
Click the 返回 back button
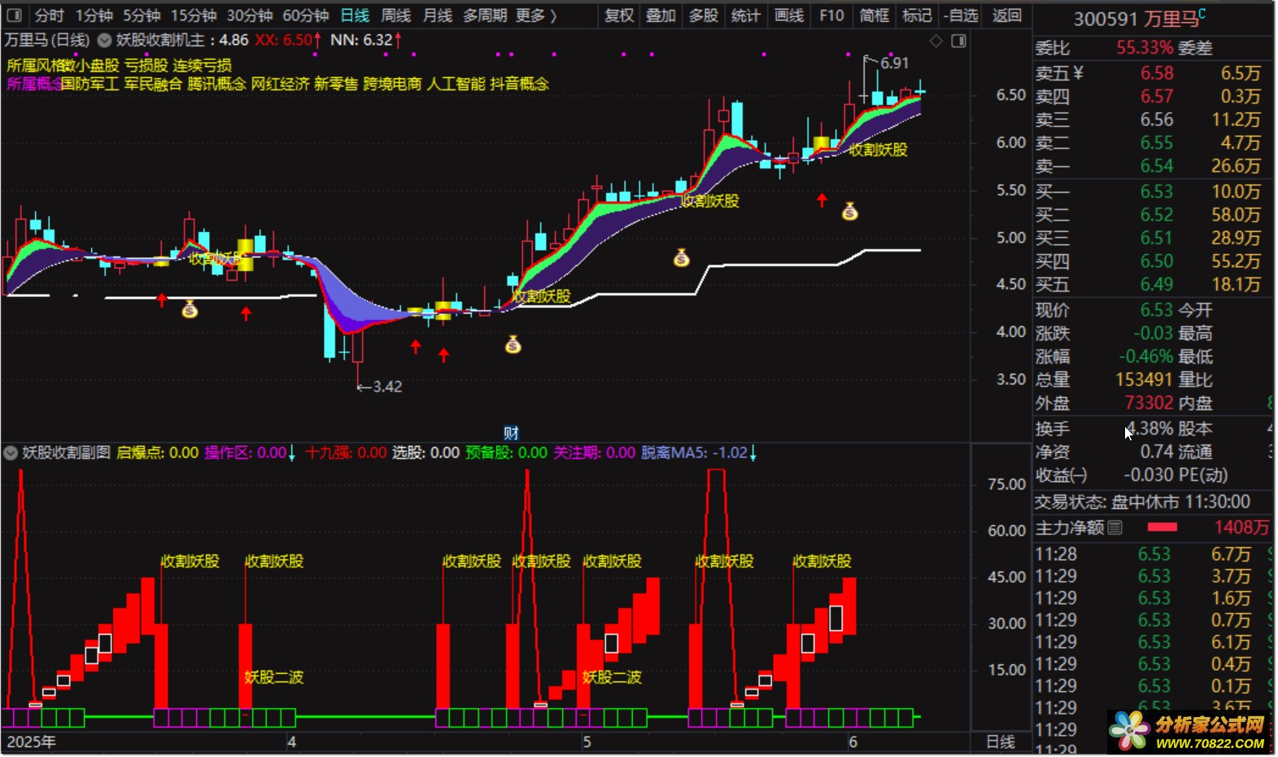coord(1006,15)
